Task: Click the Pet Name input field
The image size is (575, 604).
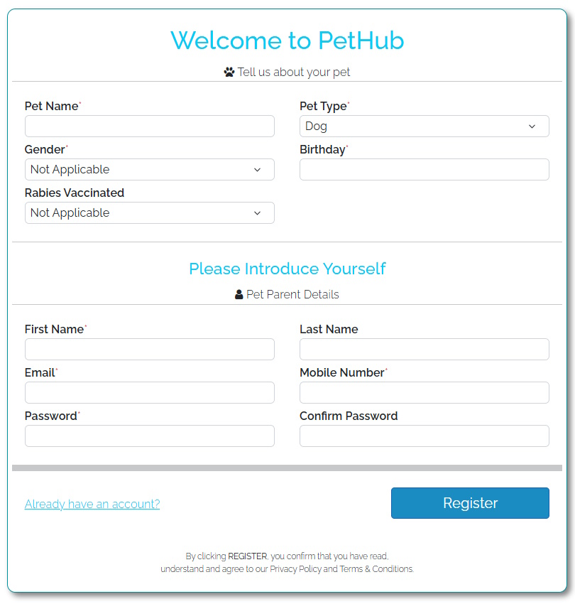Action: [x=149, y=126]
